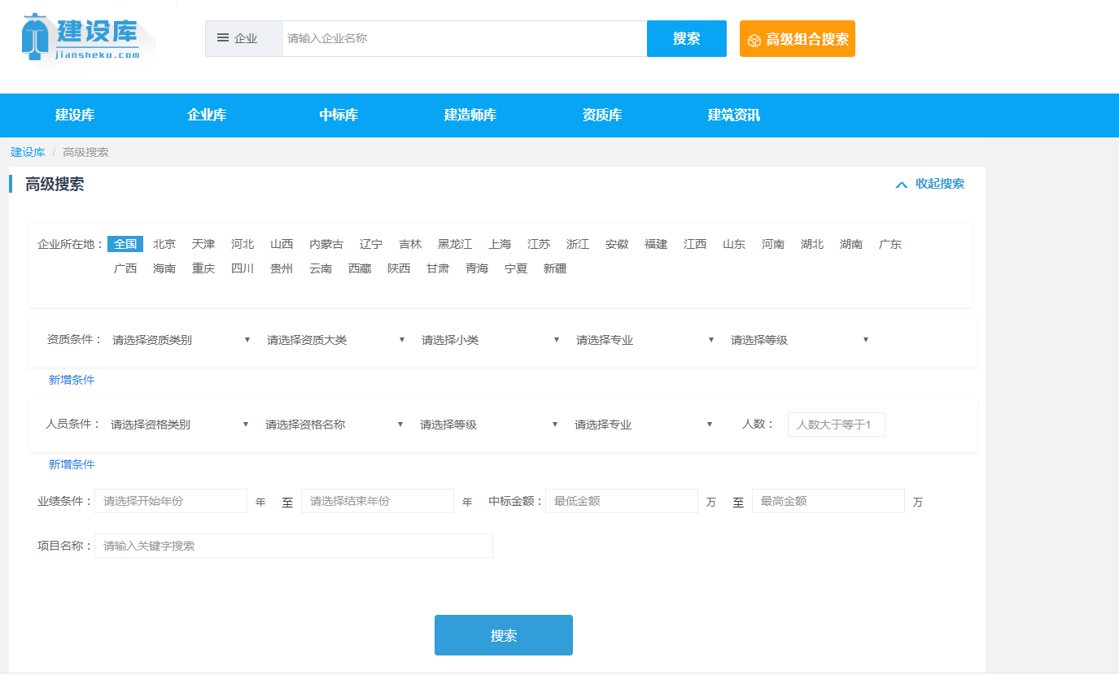
Task: Click 请选择开始年份 field
Action: (x=171, y=501)
